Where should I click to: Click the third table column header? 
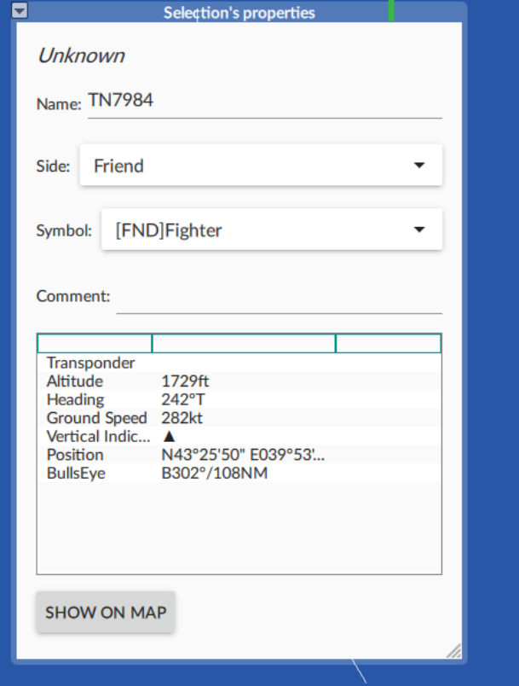389,343
